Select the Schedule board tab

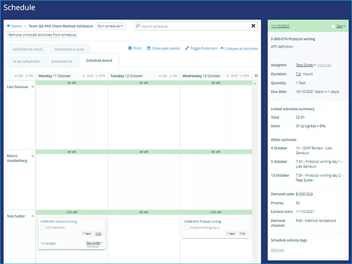[99, 60]
